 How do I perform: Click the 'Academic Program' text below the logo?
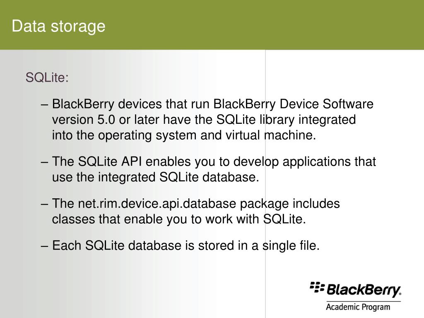[358, 308]
